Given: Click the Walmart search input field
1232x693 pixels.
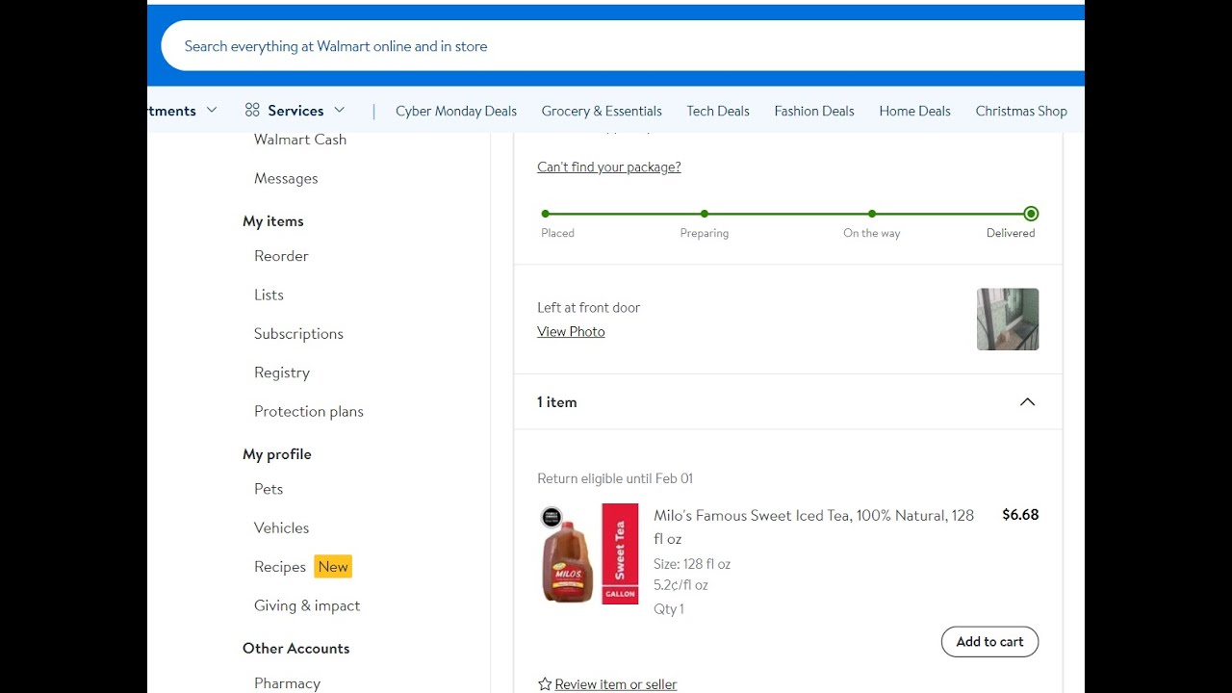Looking at the screenshot, I should coord(616,46).
